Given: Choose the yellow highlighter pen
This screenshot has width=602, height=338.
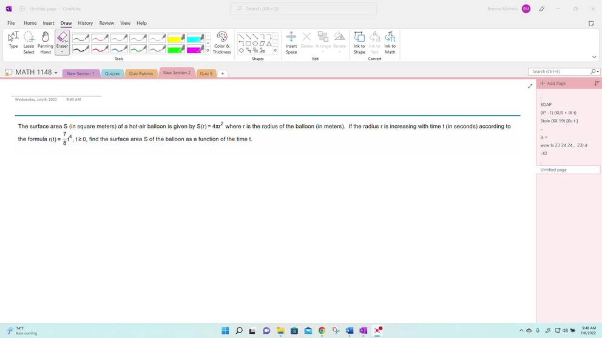Looking at the screenshot, I should 176,38.
